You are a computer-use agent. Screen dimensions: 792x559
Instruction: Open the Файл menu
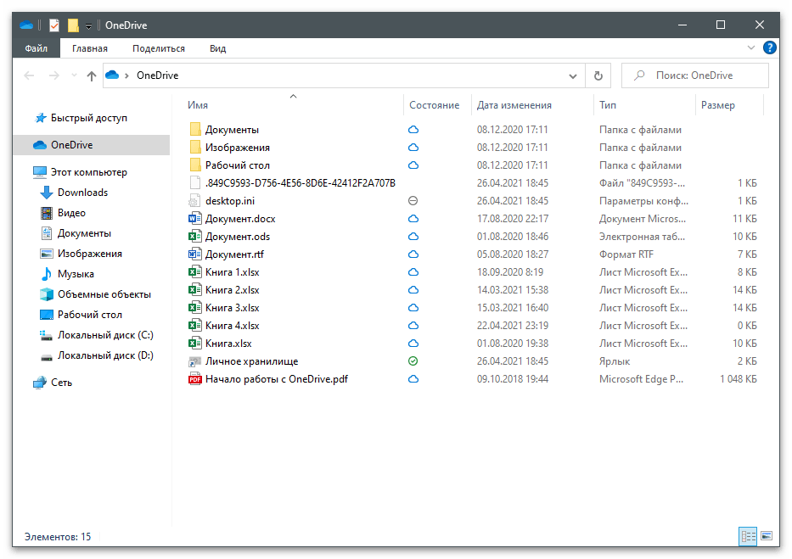(36, 48)
